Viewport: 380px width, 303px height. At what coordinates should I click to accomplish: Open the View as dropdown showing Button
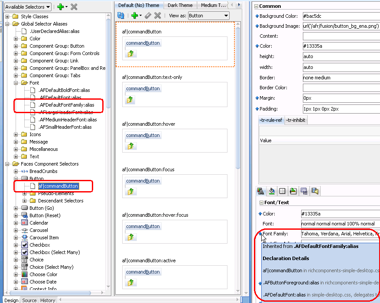(x=208, y=15)
